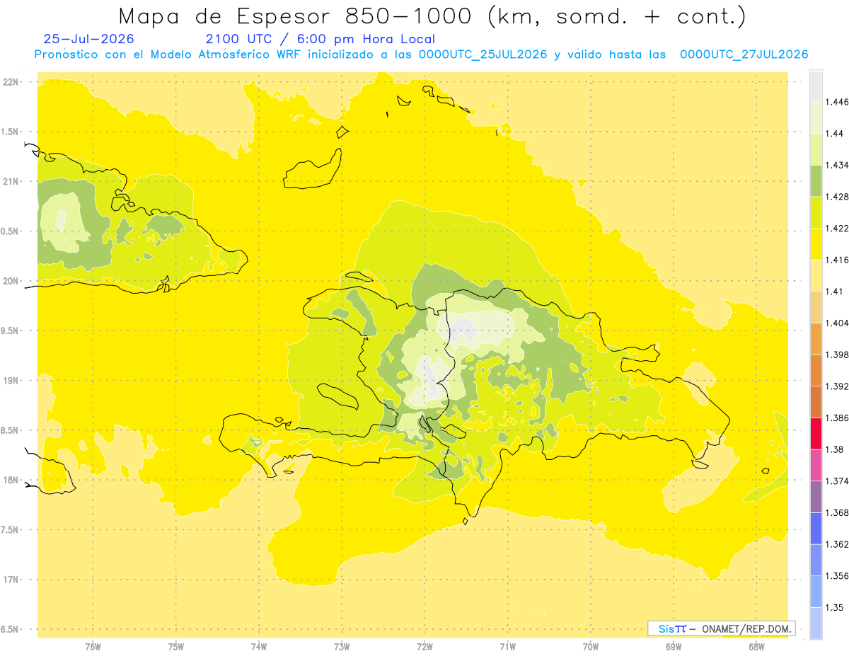Select the legend value 1.404
Screen dimensions: 849x656
[x=837, y=323]
